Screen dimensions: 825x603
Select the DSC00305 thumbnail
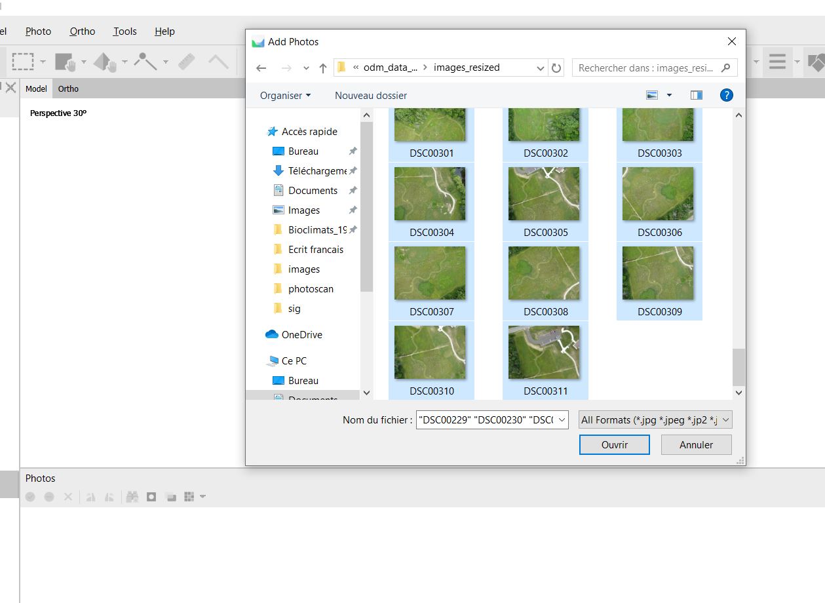tap(544, 194)
